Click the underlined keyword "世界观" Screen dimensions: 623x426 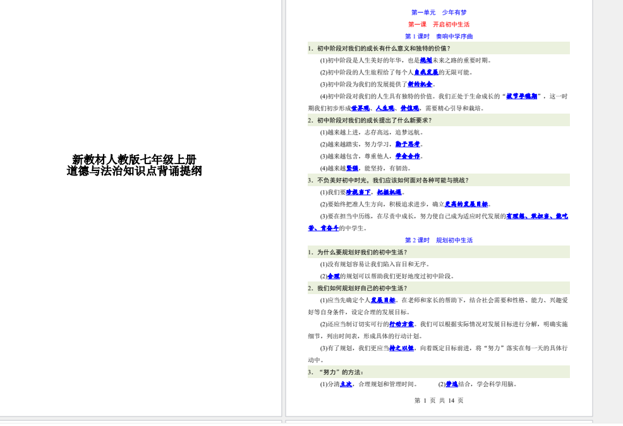click(x=360, y=108)
